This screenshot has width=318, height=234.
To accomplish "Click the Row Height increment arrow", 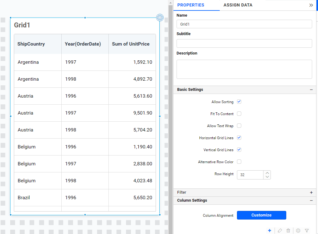I will click(267, 172).
